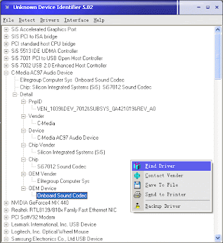Expand SIS PCI to ISA bridge node
The width and height of the screenshot is (223, 243).
(x=6, y=37)
